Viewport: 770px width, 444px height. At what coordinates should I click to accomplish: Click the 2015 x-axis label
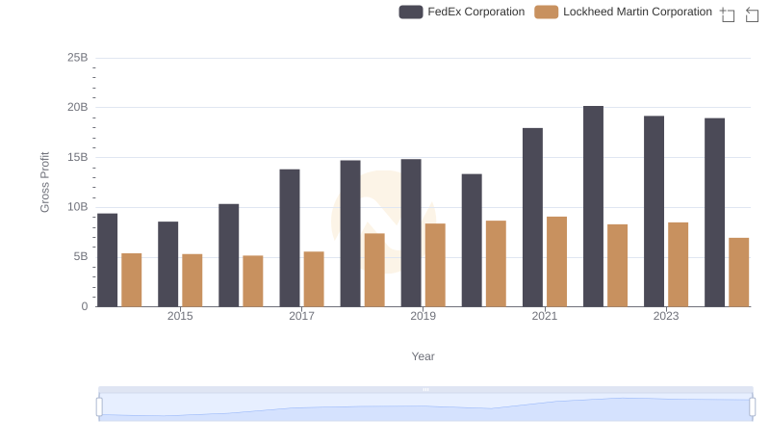[180, 316]
